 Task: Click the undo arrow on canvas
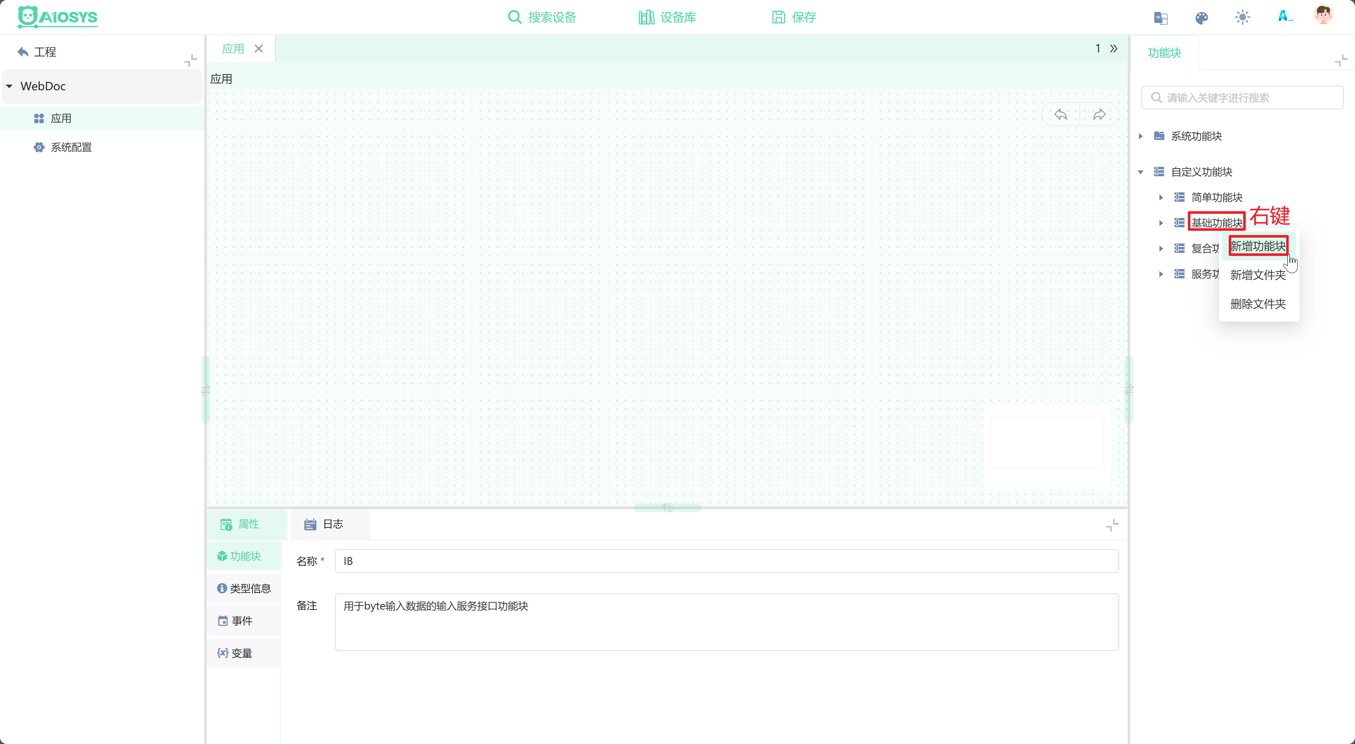click(1061, 114)
